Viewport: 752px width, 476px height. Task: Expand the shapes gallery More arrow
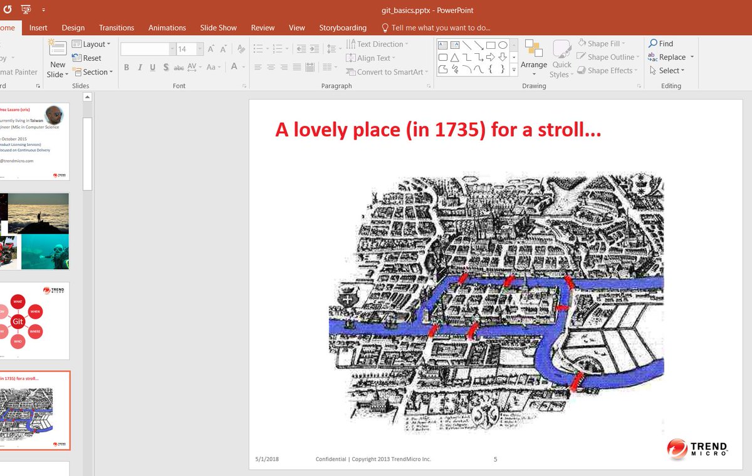[514, 70]
